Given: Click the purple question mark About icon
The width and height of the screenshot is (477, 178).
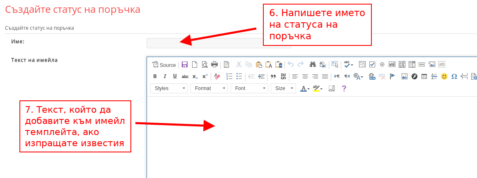Looking at the screenshot, I should (344, 88).
